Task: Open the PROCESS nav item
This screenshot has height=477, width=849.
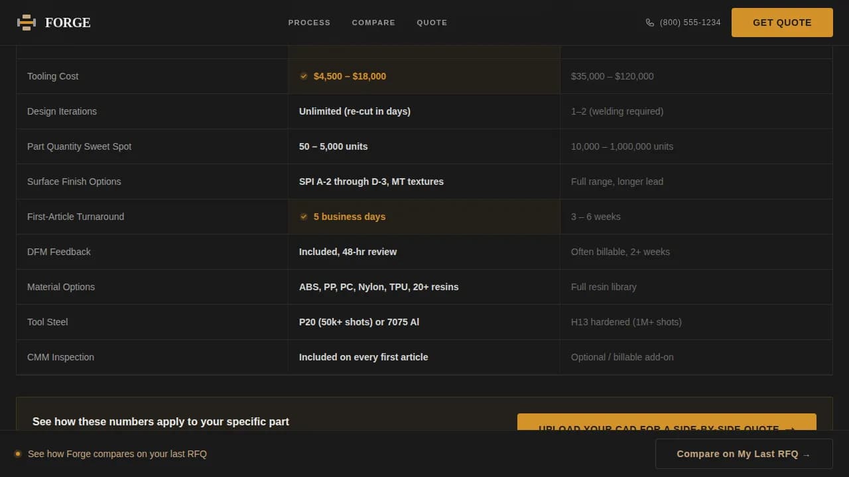Action: coord(309,23)
